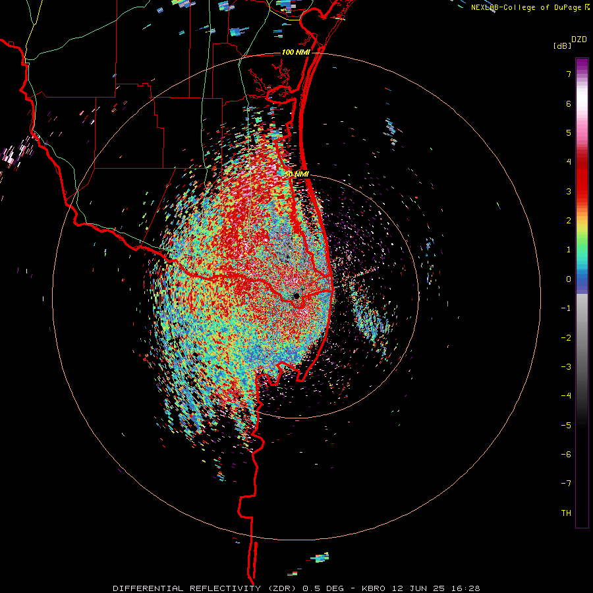Click the 2 value on the color scale

(569, 221)
